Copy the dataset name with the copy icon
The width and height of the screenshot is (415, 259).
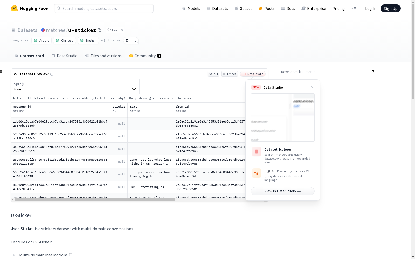(100, 30)
